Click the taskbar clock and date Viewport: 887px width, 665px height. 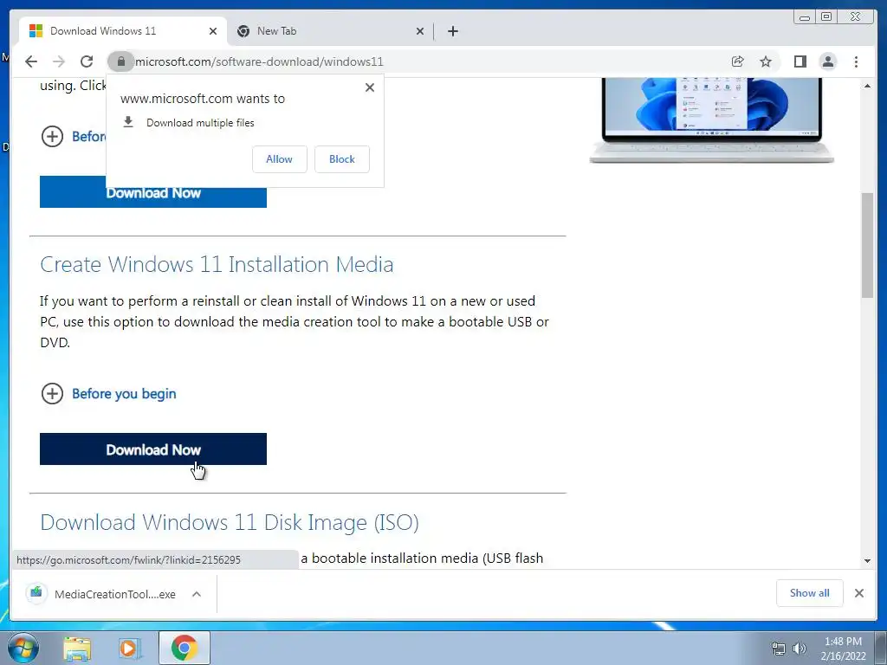(843, 649)
